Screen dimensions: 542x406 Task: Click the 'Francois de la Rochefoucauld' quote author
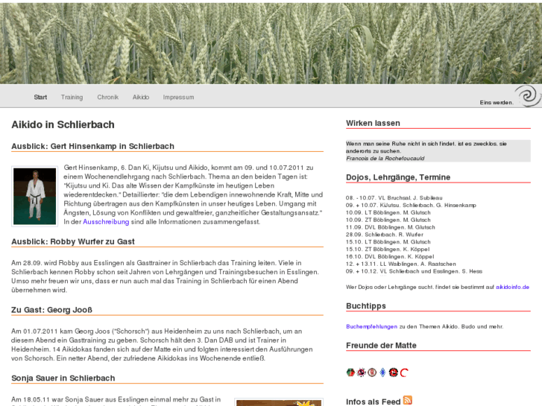click(x=385, y=158)
